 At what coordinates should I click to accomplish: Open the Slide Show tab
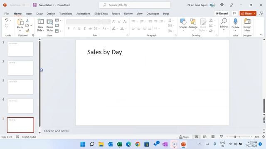tap(101, 14)
